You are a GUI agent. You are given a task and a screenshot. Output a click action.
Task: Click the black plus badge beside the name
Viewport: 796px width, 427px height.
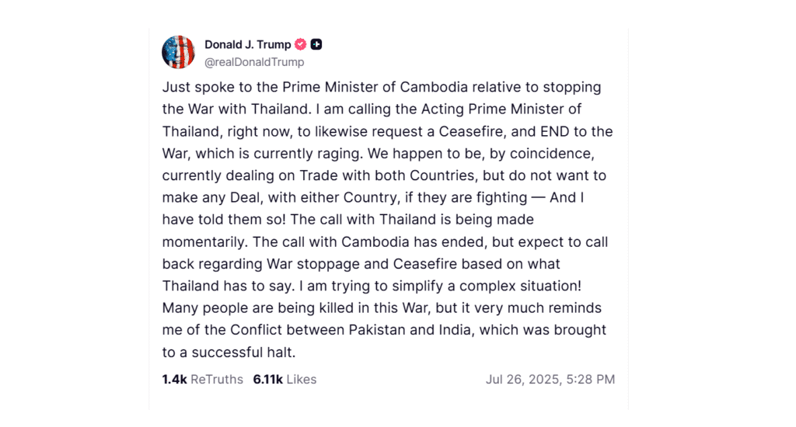316,45
